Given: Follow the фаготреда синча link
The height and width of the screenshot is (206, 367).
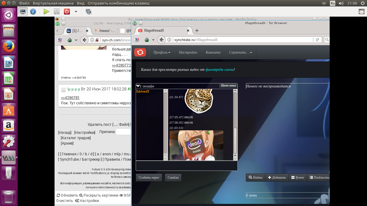Looking at the screenshot, I should (220, 69).
